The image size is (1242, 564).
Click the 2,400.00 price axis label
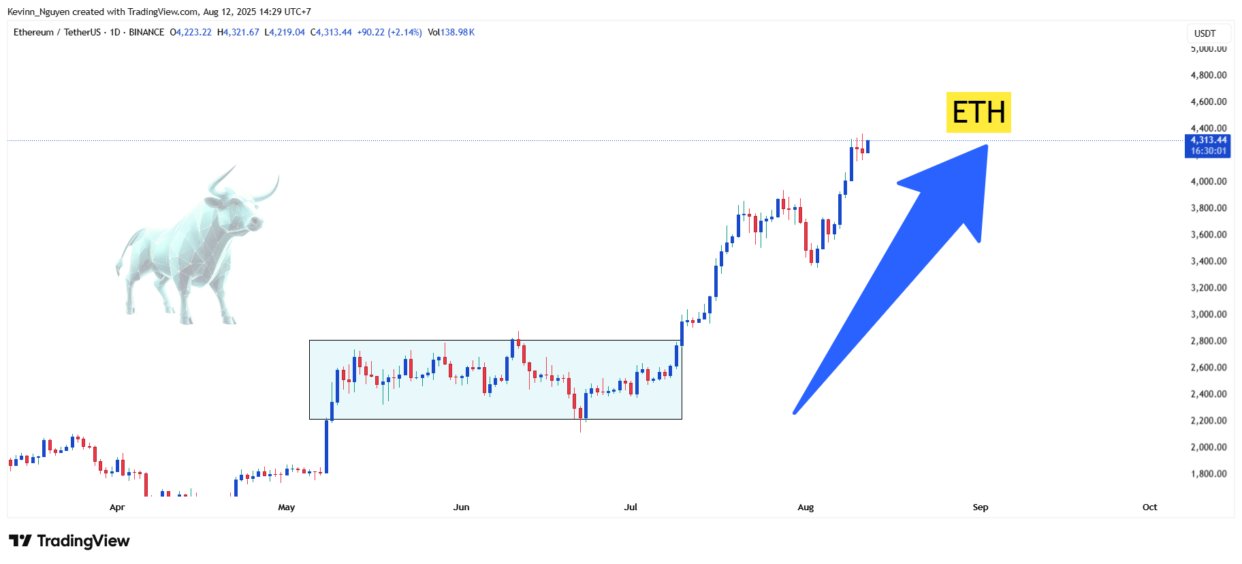[x=1209, y=394]
